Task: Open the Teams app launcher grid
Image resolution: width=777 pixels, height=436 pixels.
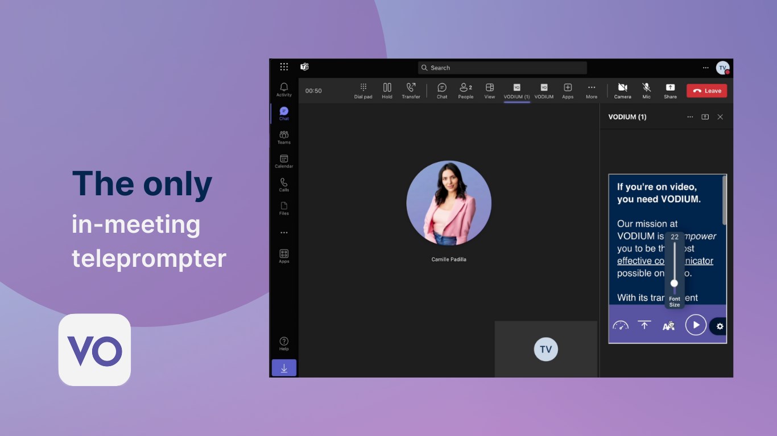Action: point(284,67)
